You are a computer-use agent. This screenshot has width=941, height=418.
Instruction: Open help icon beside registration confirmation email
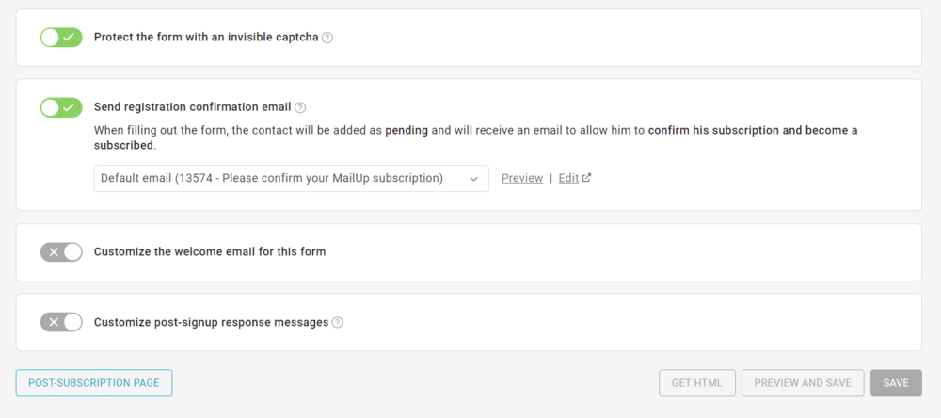point(301,108)
